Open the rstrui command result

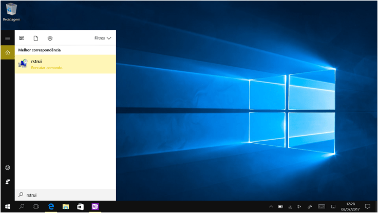65,64
